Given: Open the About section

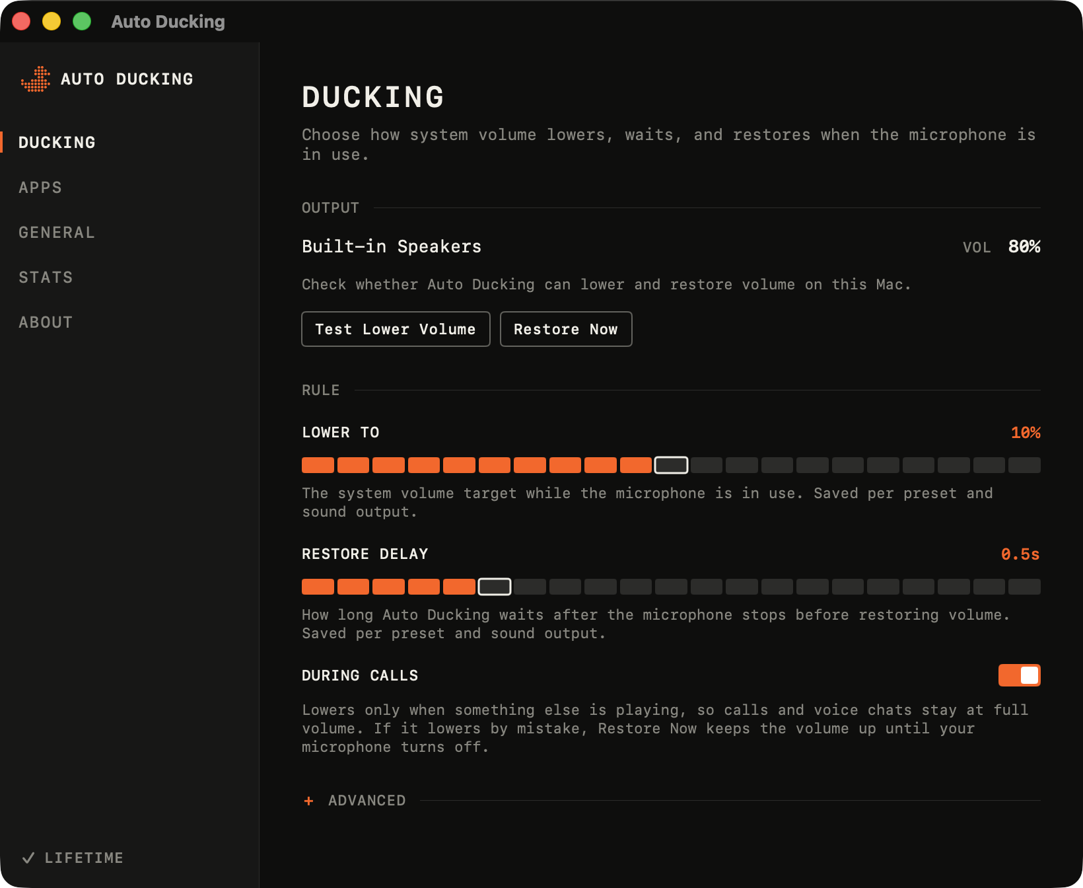Looking at the screenshot, I should pyautogui.click(x=46, y=322).
